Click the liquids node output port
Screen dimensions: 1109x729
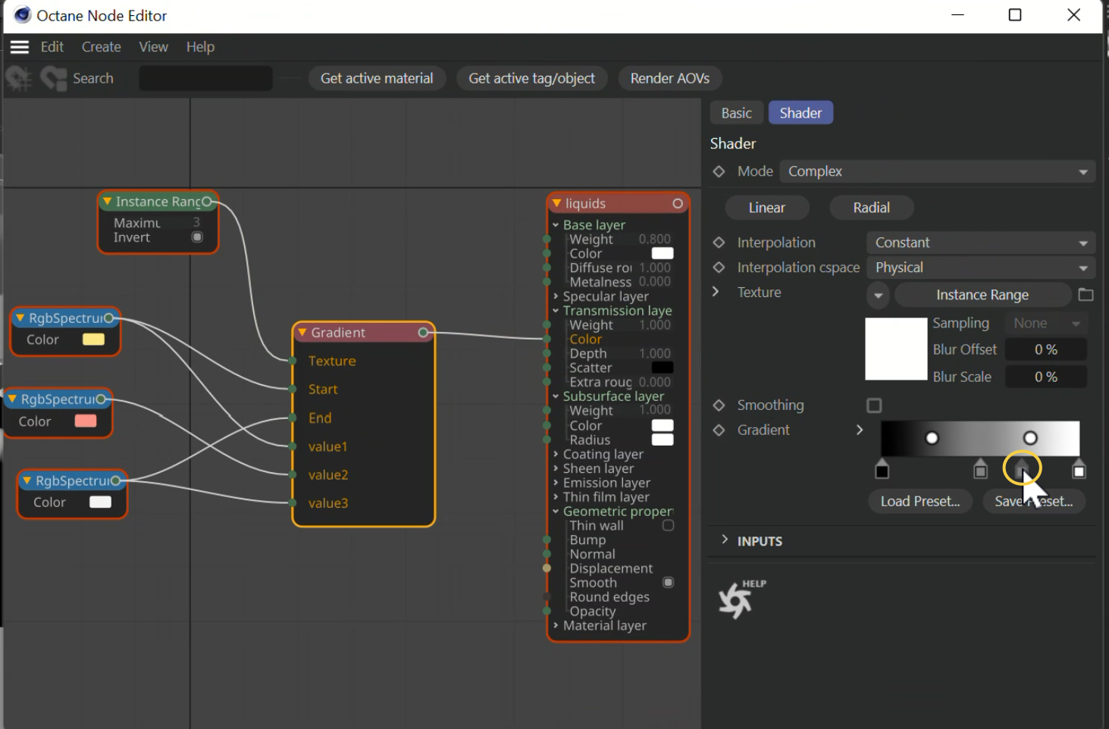click(678, 203)
